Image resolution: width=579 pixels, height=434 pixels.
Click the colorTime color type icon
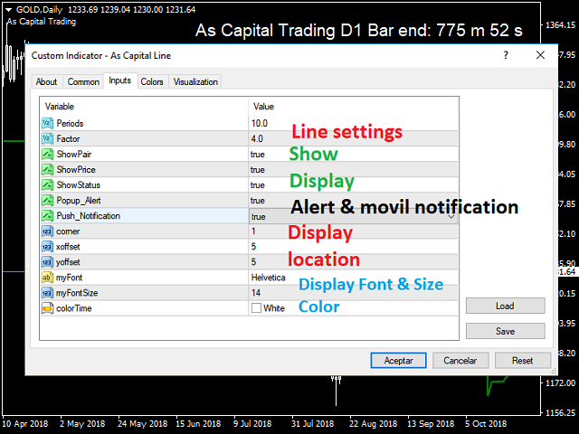point(47,308)
